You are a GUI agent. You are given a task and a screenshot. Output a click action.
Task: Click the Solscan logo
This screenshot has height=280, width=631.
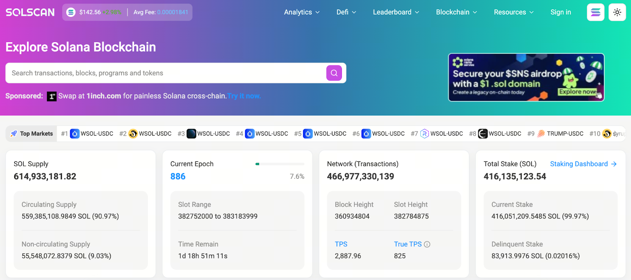click(x=30, y=12)
